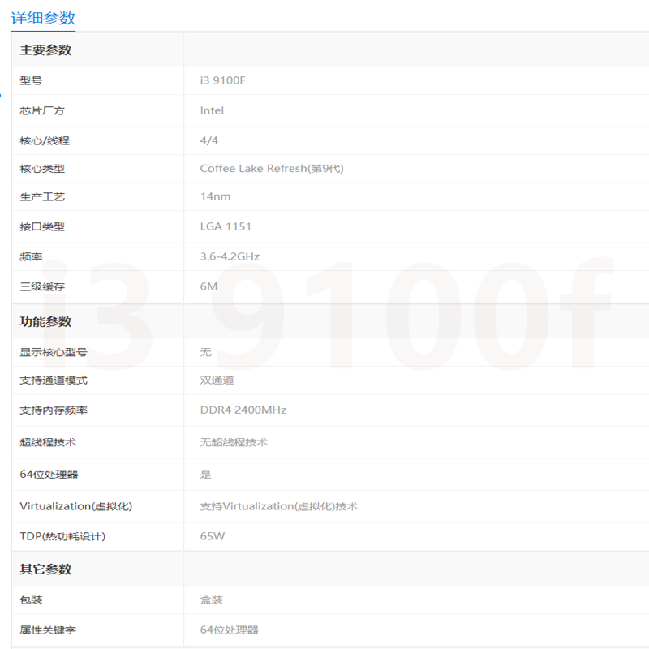Click the 型号 label
649x649 pixels.
point(31,80)
